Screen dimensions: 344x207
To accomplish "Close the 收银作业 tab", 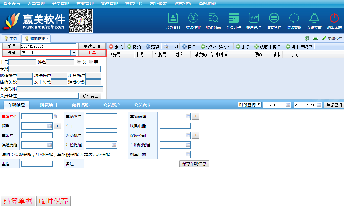I will [47, 39].
